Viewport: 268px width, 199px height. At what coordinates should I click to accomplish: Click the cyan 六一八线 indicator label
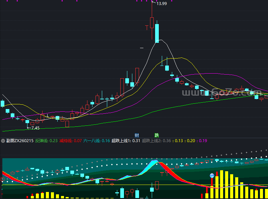click(x=92, y=141)
